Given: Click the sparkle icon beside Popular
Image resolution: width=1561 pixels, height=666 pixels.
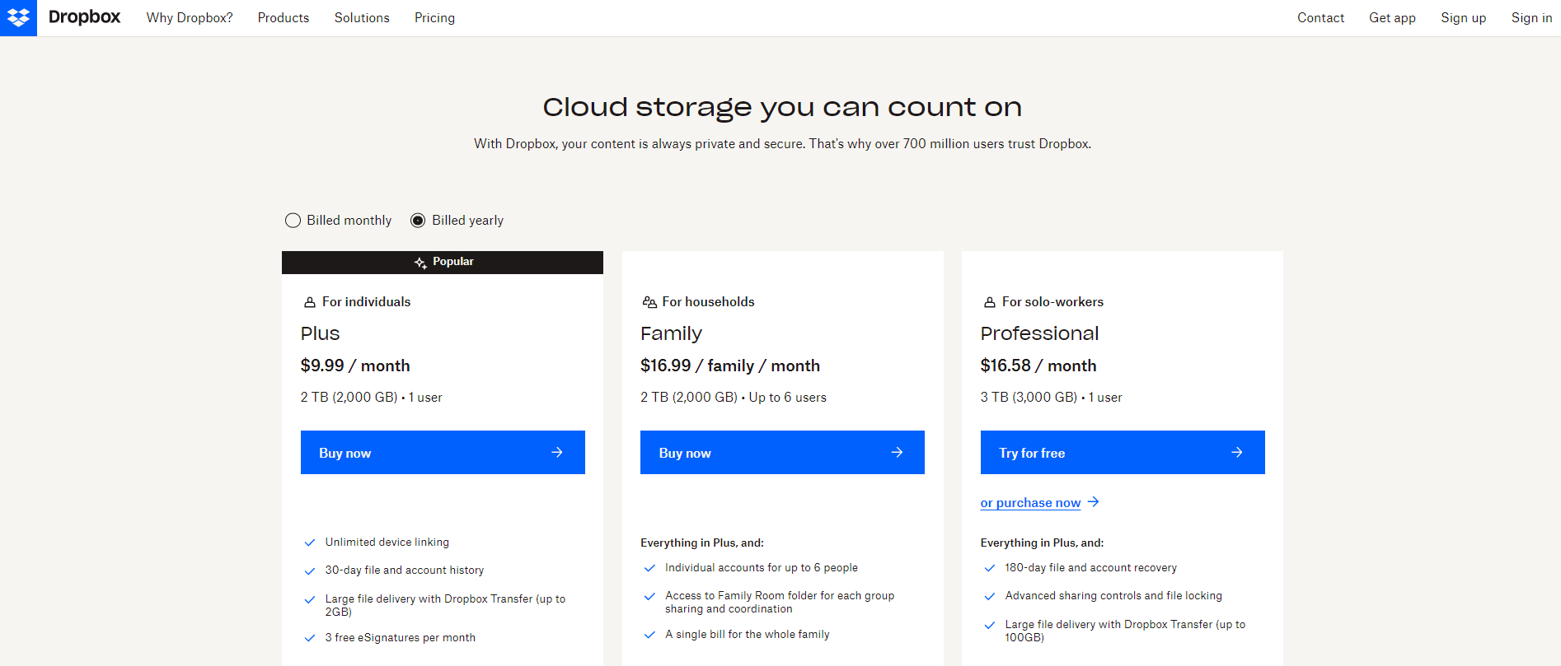Looking at the screenshot, I should point(420,263).
